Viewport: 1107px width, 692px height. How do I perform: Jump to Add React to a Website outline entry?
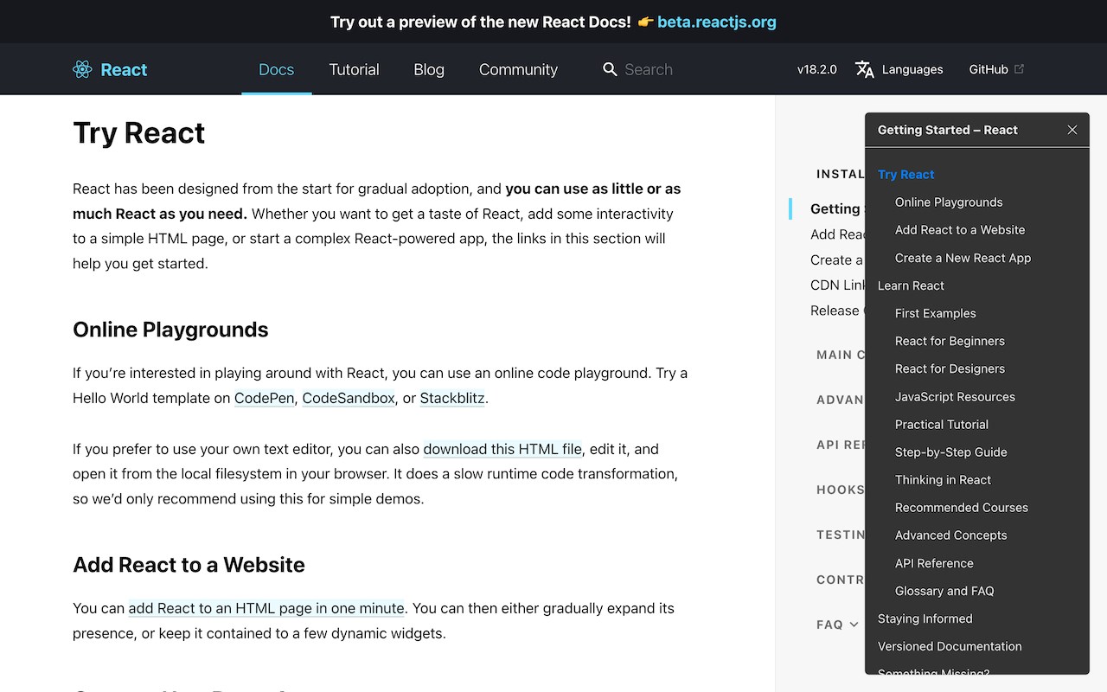[960, 229]
